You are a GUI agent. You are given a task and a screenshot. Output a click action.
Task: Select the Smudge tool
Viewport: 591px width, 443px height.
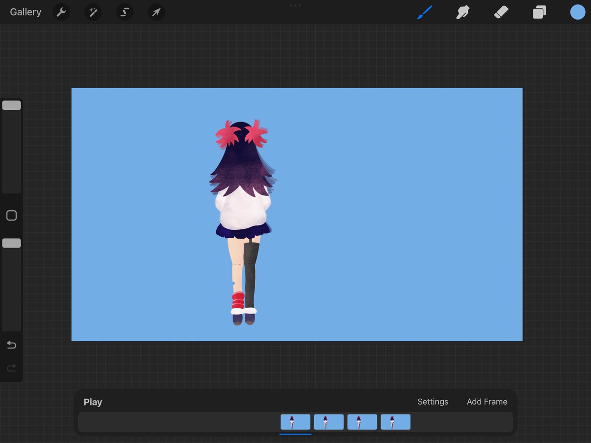tap(462, 12)
